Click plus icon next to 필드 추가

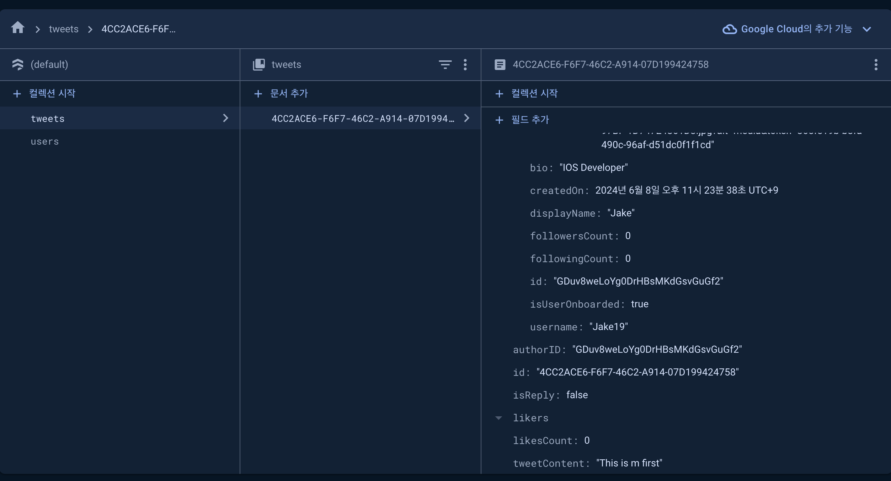pyautogui.click(x=499, y=120)
